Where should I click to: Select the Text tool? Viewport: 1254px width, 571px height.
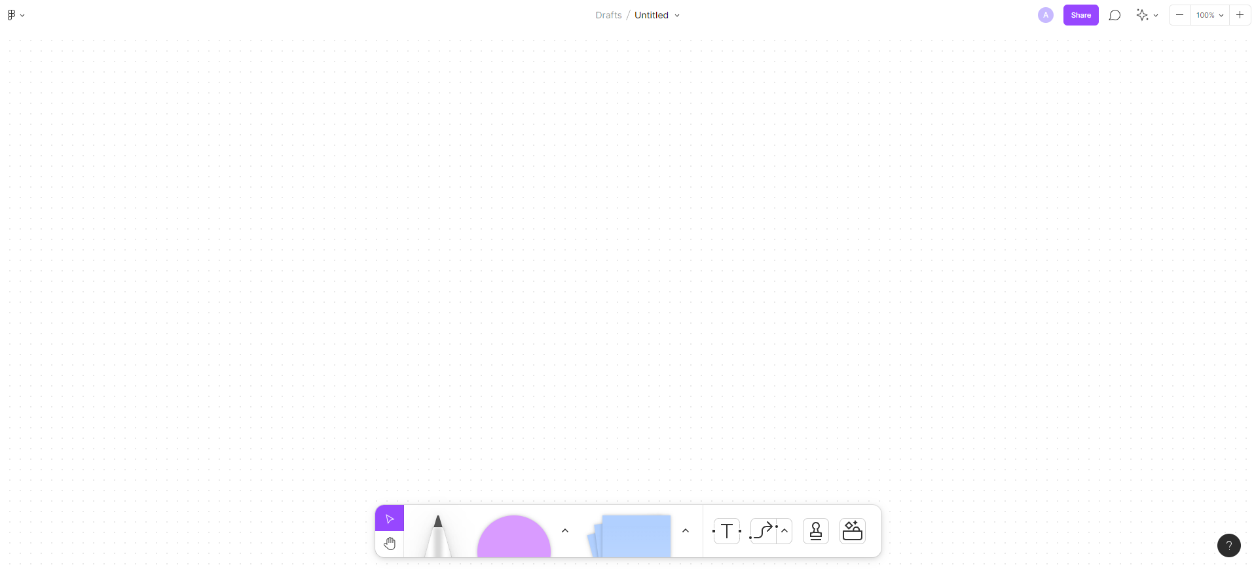click(727, 531)
